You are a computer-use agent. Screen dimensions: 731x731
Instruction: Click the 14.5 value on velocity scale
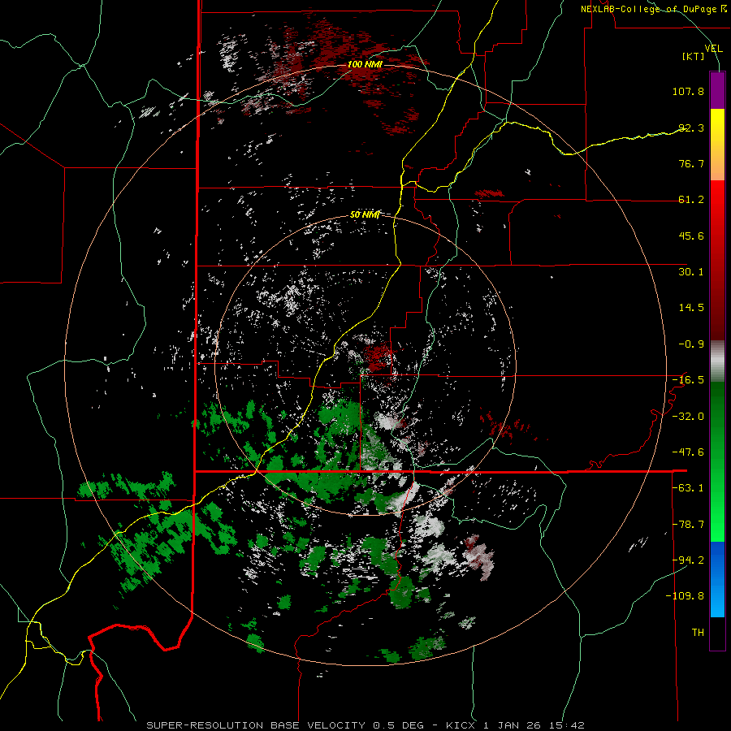[x=691, y=308]
